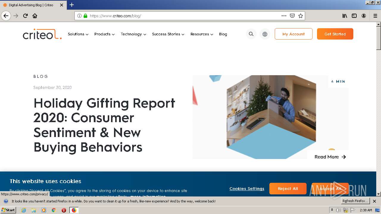Click Reject All cookies button
Viewport: 381px width, 214px height.
click(288, 189)
